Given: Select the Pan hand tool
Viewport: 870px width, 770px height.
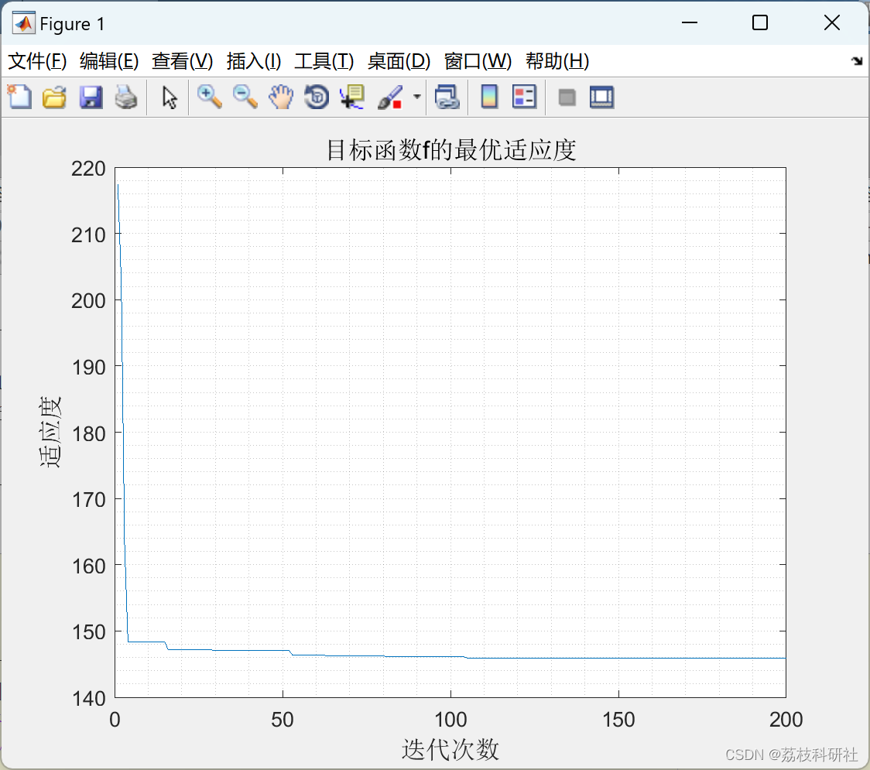Looking at the screenshot, I should pyautogui.click(x=281, y=97).
